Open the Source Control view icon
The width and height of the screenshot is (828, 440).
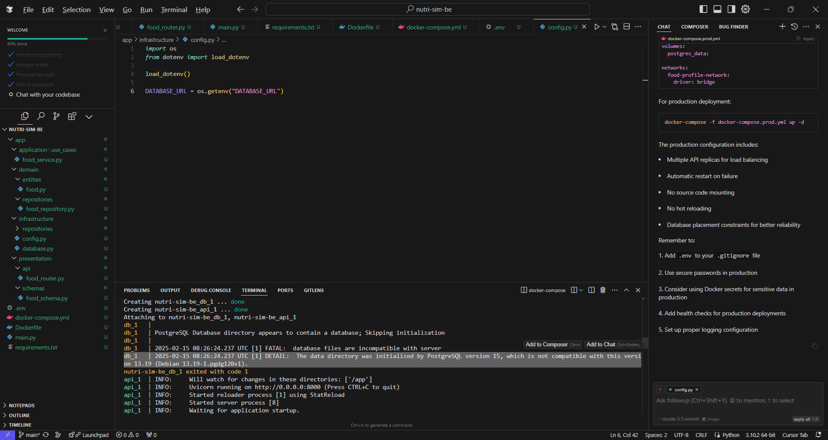tap(56, 116)
